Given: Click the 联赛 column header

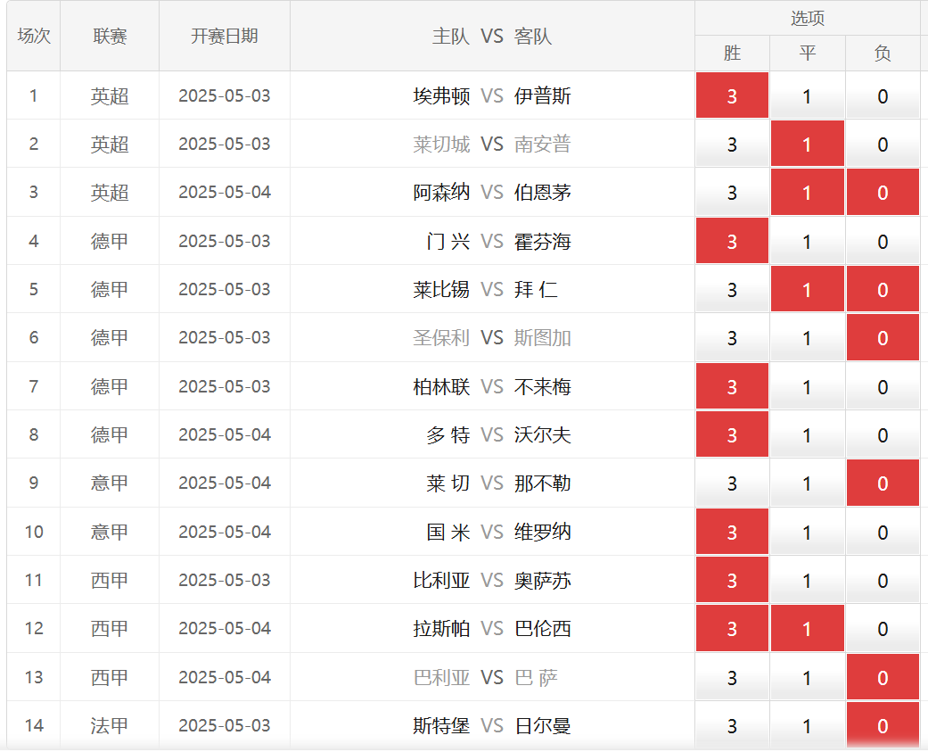Looking at the screenshot, I should pos(110,36).
